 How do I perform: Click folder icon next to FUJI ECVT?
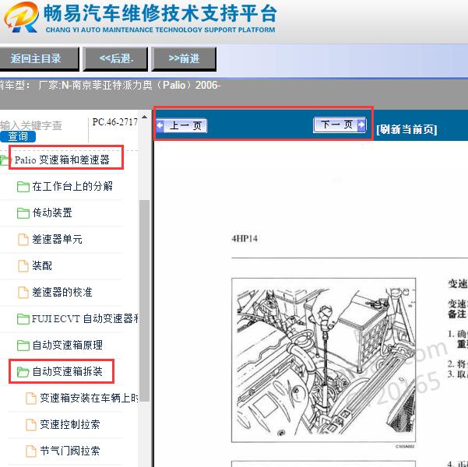tap(23, 319)
